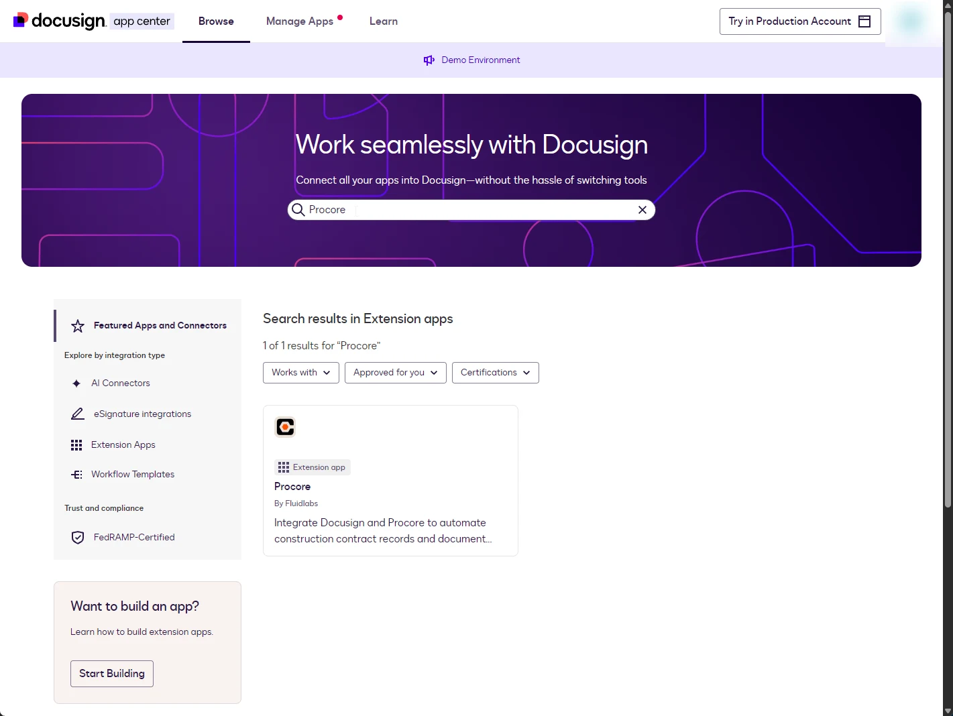The height and width of the screenshot is (716, 953).
Task: Click the Procore card description
Action: point(383,531)
